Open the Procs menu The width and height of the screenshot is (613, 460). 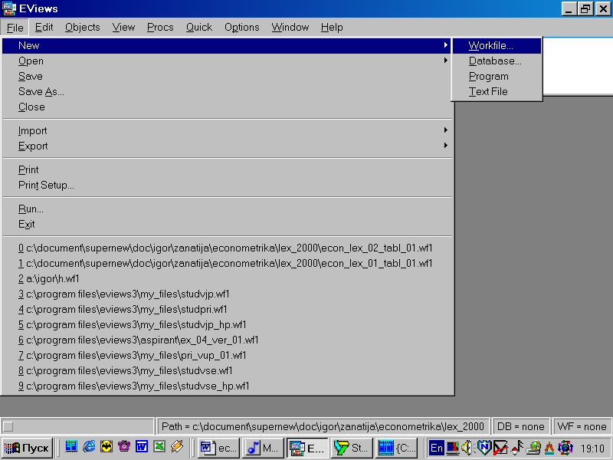[160, 28]
